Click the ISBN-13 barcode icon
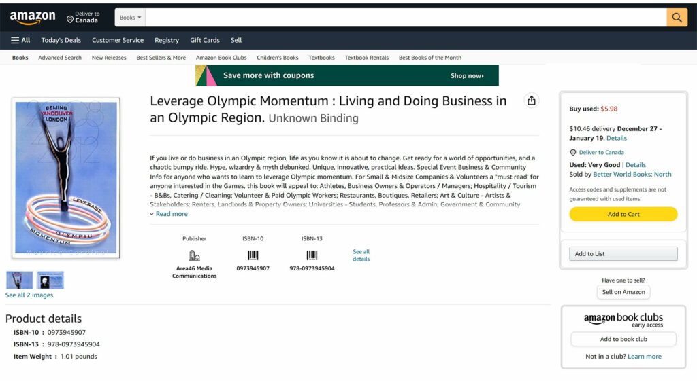The width and height of the screenshot is (697, 381). point(312,255)
